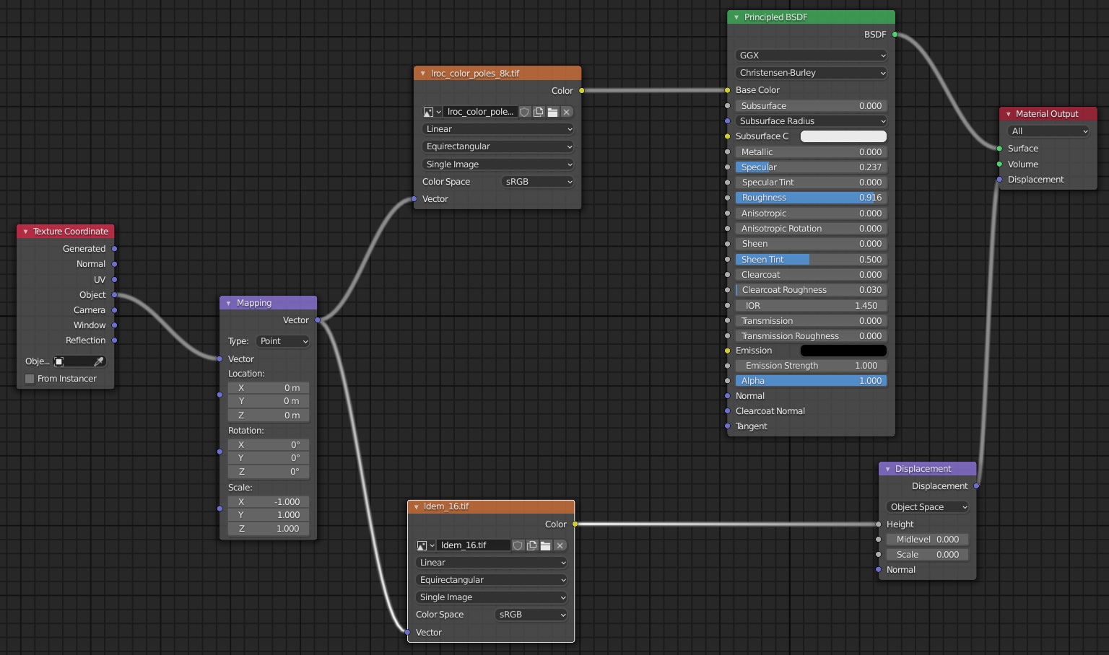1109x655 pixels.
Task: Open image browser in ldem_16.tif node
Action: 425,545
